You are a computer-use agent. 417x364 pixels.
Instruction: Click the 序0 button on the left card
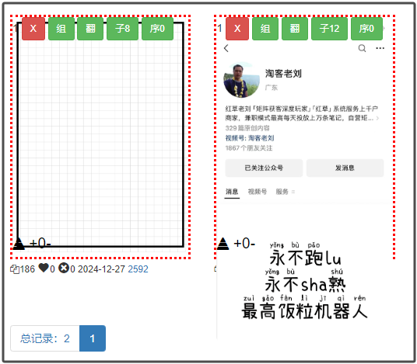point(157,29)
